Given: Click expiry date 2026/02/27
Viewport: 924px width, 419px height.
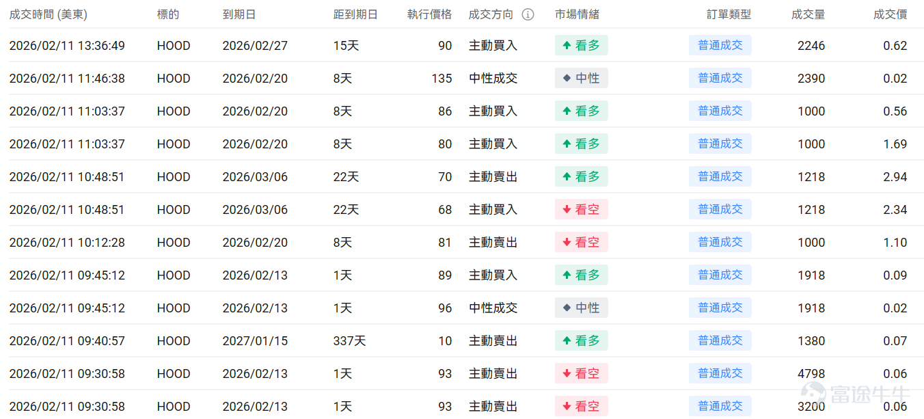Looking at the screenshot, I should 256,46.
